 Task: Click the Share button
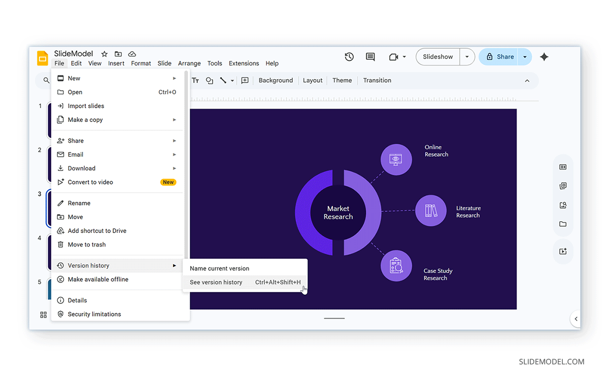[499, 57]
